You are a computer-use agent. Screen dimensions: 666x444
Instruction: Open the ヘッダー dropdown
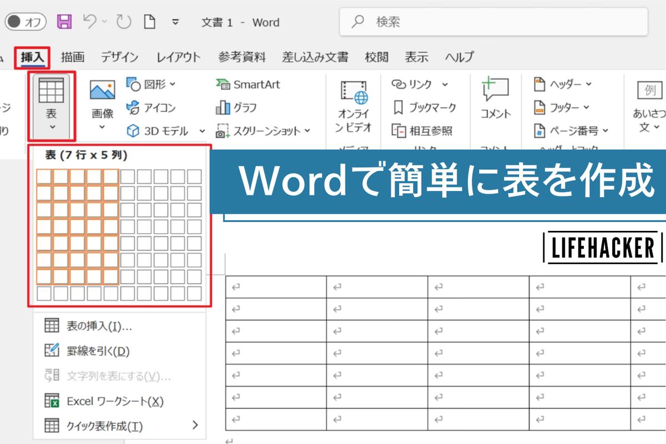click(566, 84)
